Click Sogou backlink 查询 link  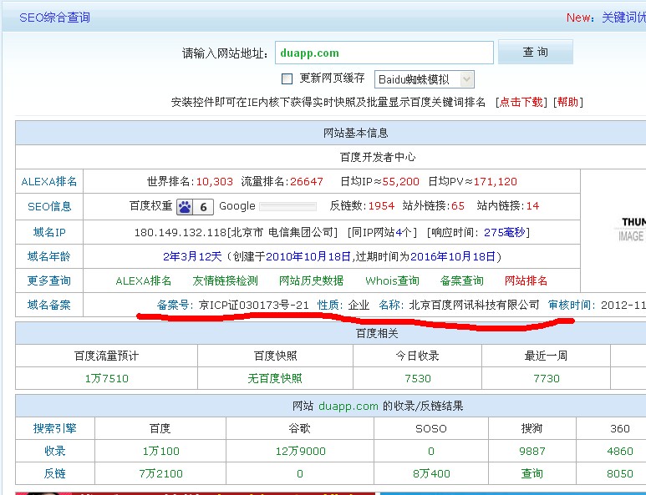pyautogui.click(x=532, y=474)
